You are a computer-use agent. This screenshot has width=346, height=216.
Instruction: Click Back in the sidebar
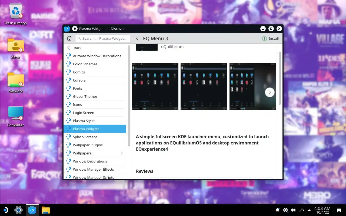(x=95, y=48)
